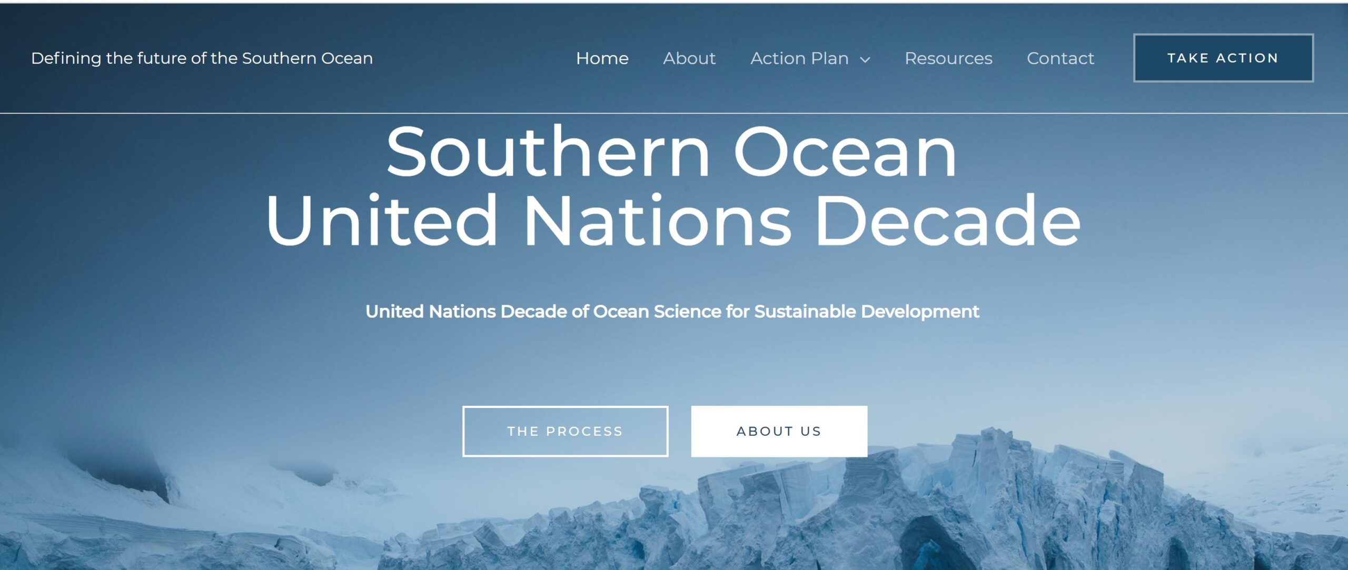Open the Home navigation link
This screenshot has width=1348, height=570.
(602, 58)
